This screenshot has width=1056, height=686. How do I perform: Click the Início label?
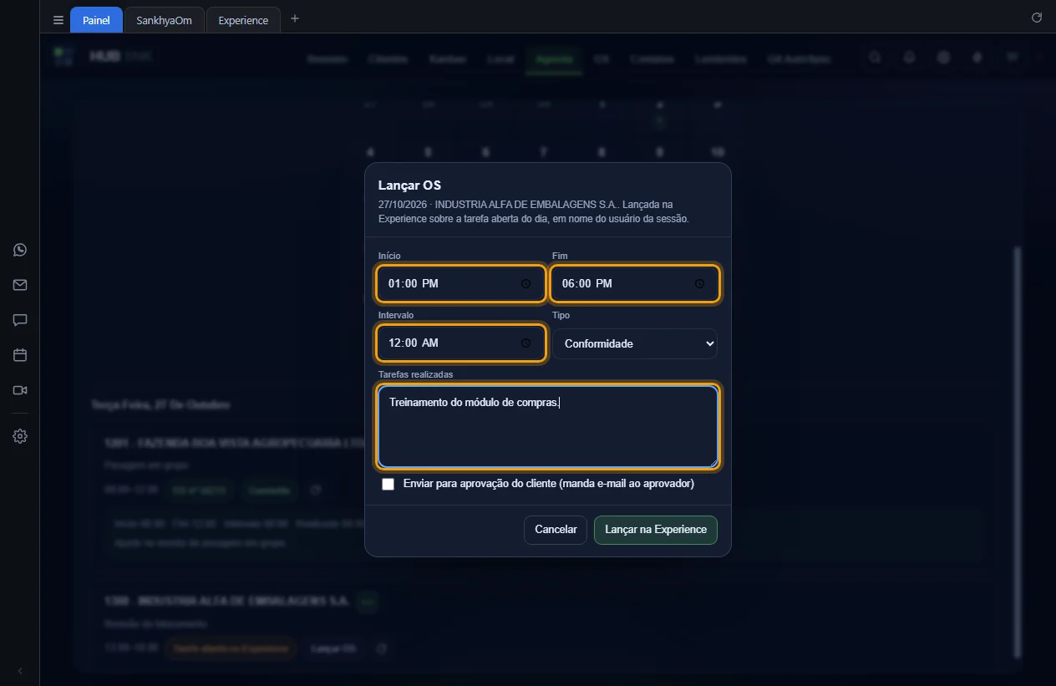pyautogui.click(x=389, y=256)
